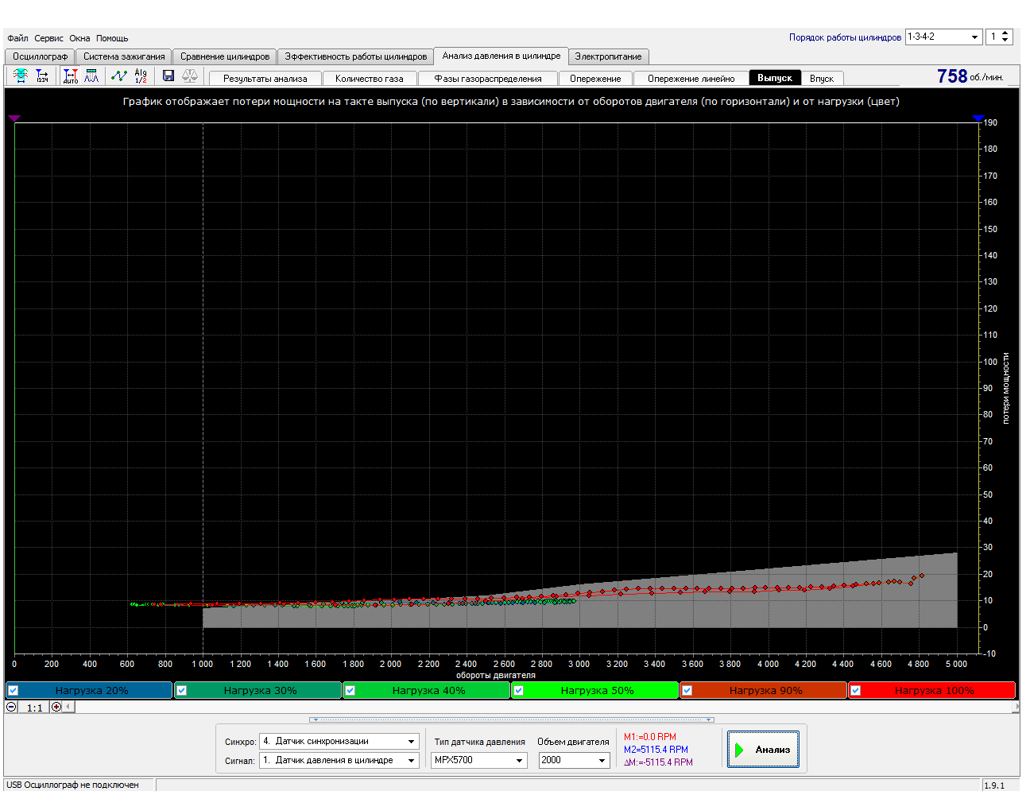Click the Анализ button
This screenshot has height=795, width=1030.
[x=763, y=750]
